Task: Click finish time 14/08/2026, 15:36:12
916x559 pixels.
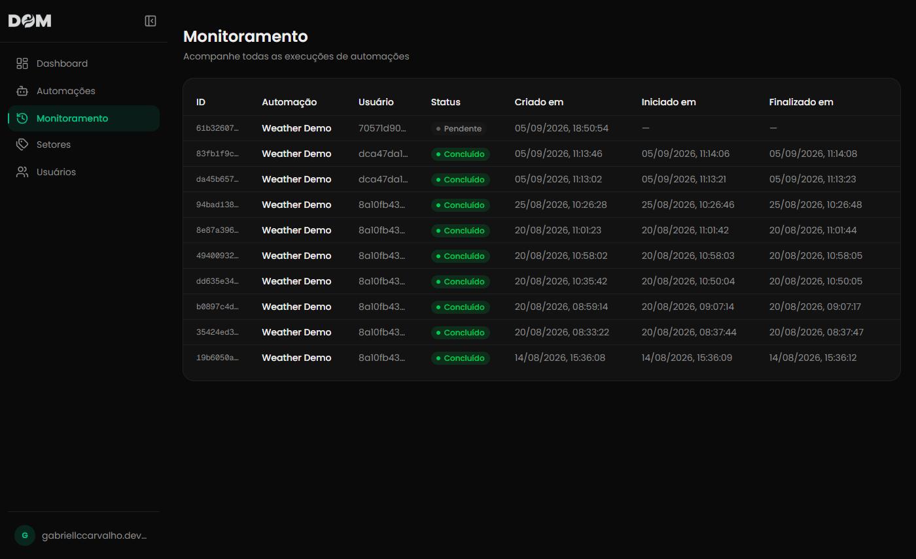Action: (x=813, y=358)
